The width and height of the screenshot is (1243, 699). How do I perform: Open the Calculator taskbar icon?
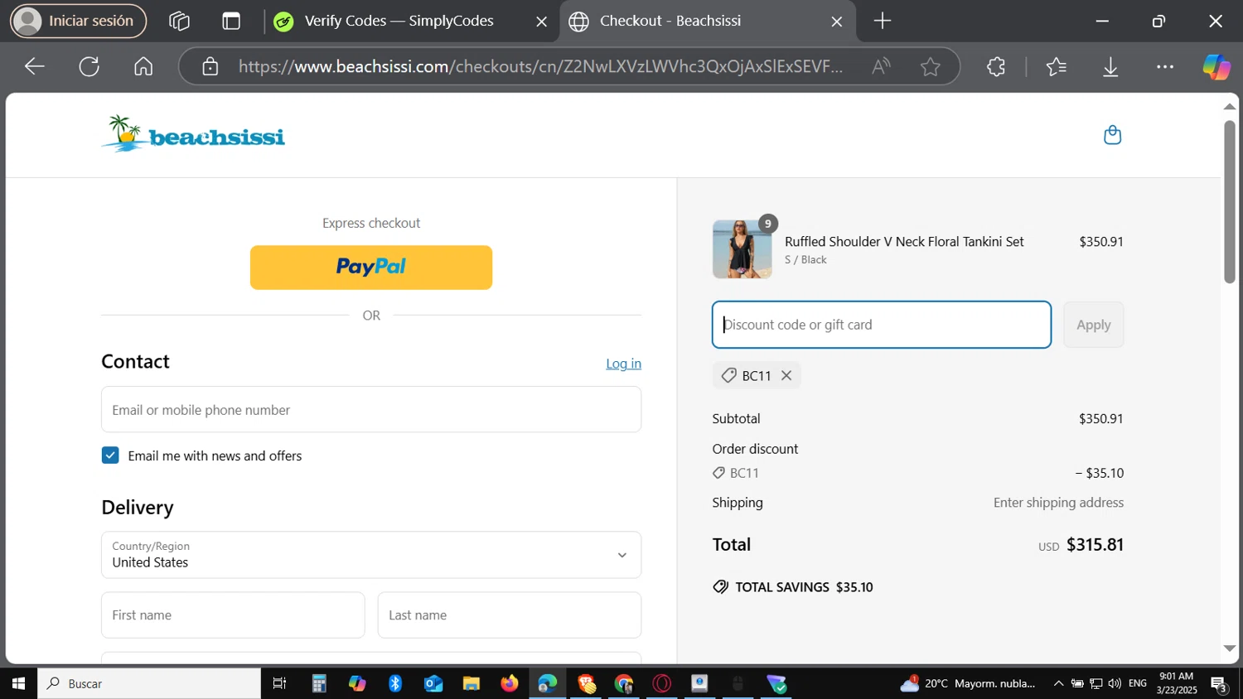coord(319,683)
